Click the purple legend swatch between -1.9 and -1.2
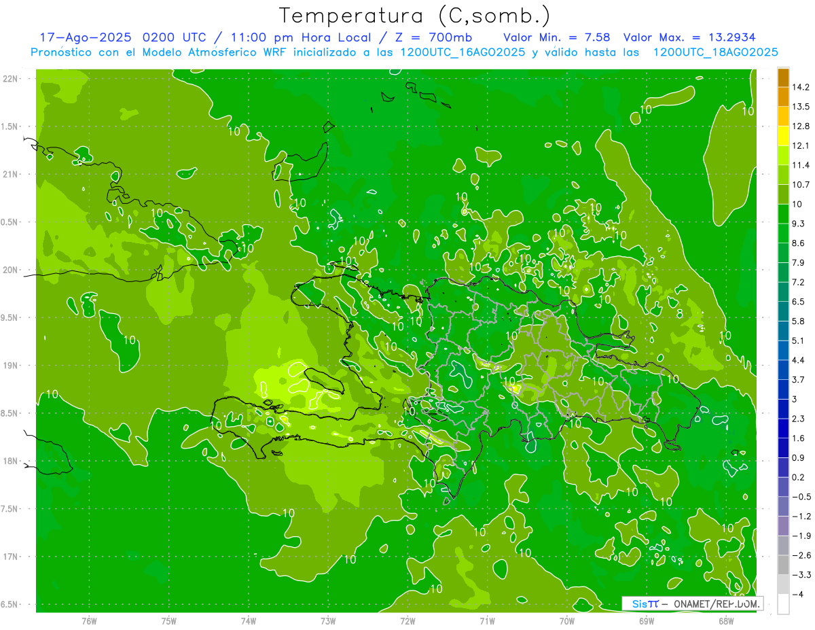Viewport: 815px width, 630px height. (783, 525)
